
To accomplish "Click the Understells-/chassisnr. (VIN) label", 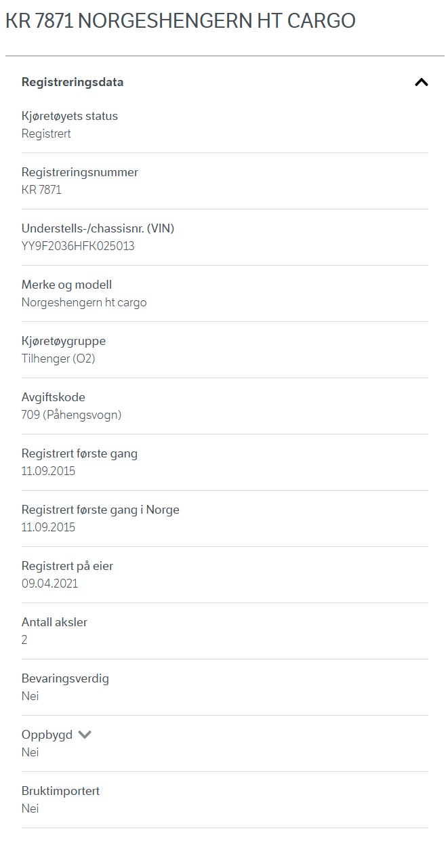I will click(98, 228).
